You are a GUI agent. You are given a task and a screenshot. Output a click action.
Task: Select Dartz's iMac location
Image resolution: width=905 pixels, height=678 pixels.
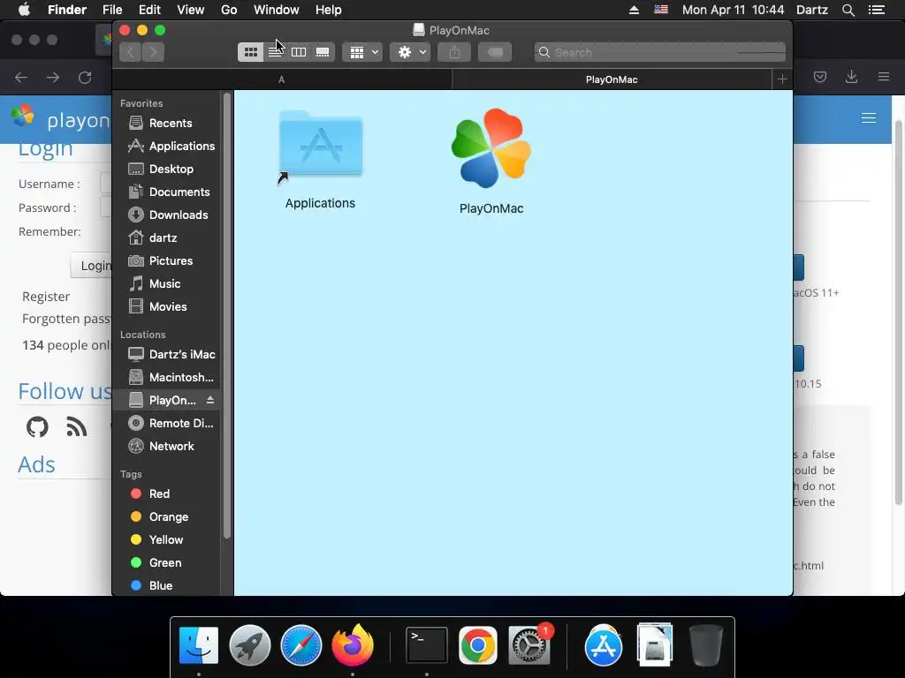tap(167, 354)
